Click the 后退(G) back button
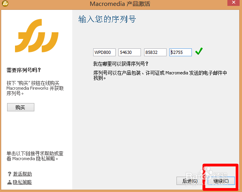The width and height of the screenshot is (242, 192). (190, 181)
